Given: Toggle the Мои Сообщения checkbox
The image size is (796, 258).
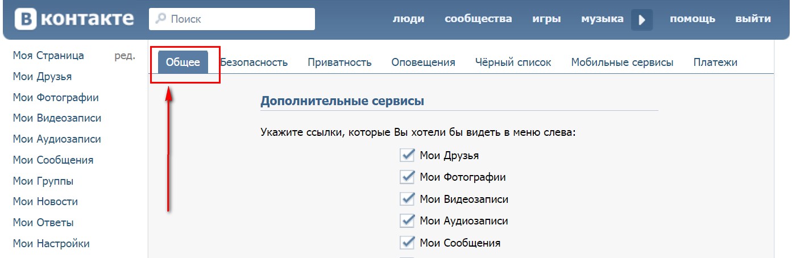Looking at the screenshot, I should click(x=407, y=243).
